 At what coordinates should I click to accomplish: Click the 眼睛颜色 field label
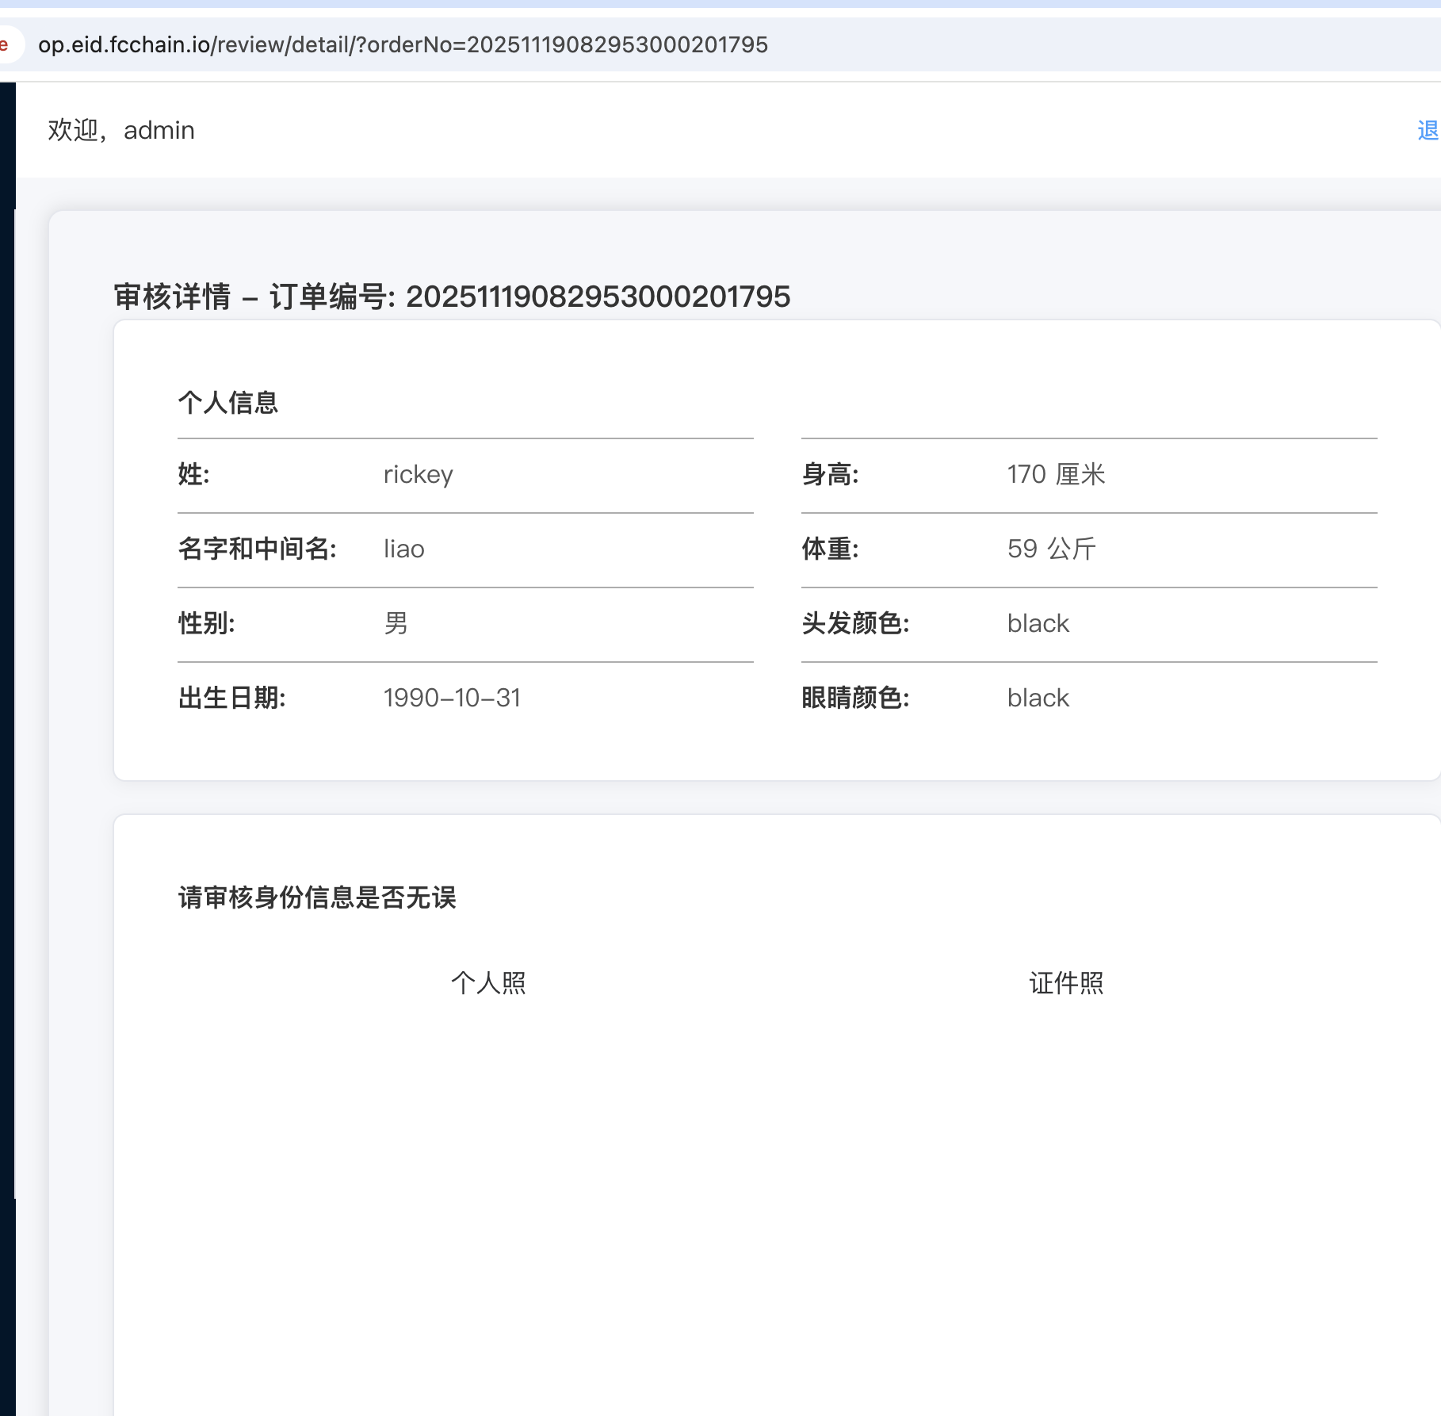pos(855,698)
